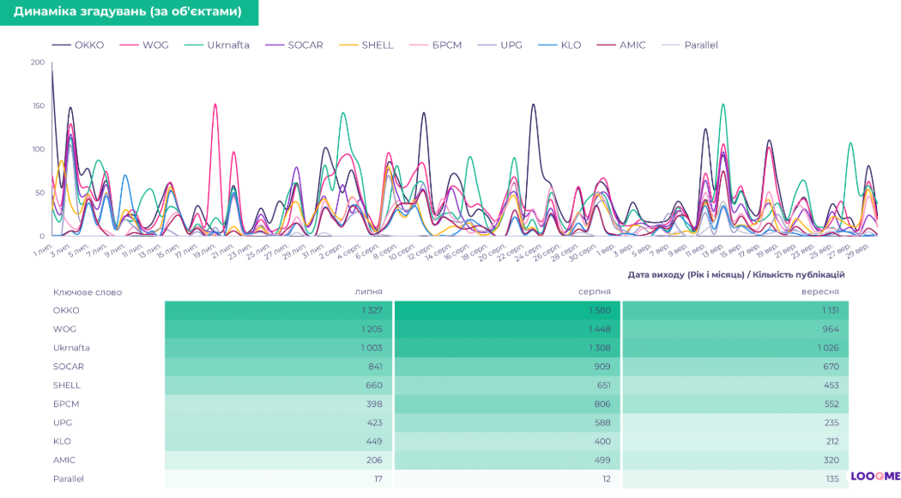Click the 'Ключове слово' column header
The height and width of the screenshot is (498, 901).
point(88,292)
